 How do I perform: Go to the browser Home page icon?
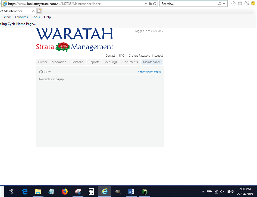point(233,4)
